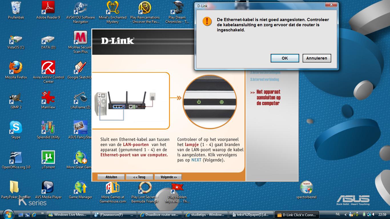Select the IrfanView desktop icon

click(48, 100)
